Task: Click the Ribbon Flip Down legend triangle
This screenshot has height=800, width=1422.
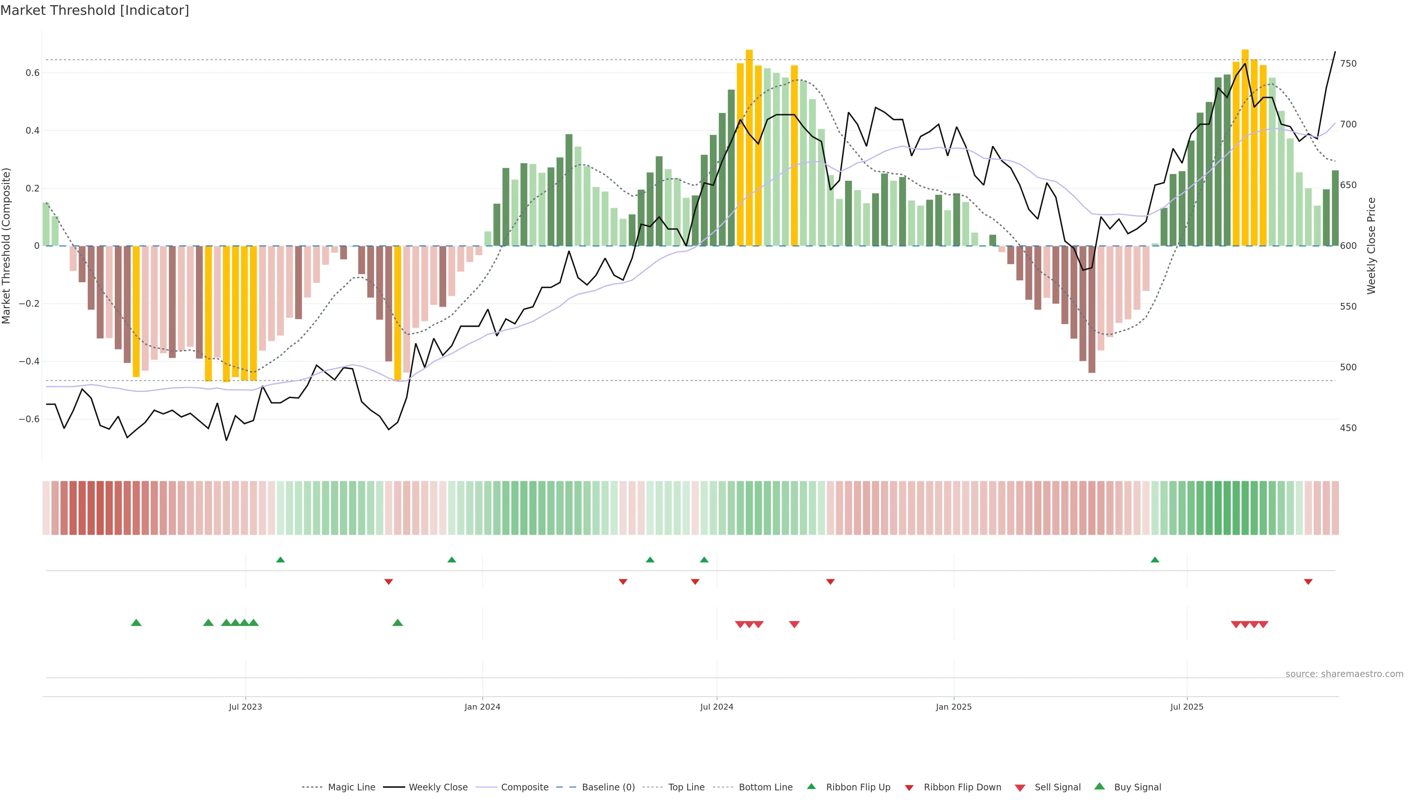Action: 909,787
